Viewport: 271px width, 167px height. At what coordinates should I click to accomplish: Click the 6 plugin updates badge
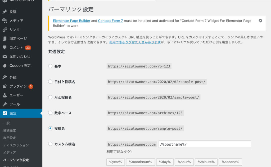coord(31,86)
